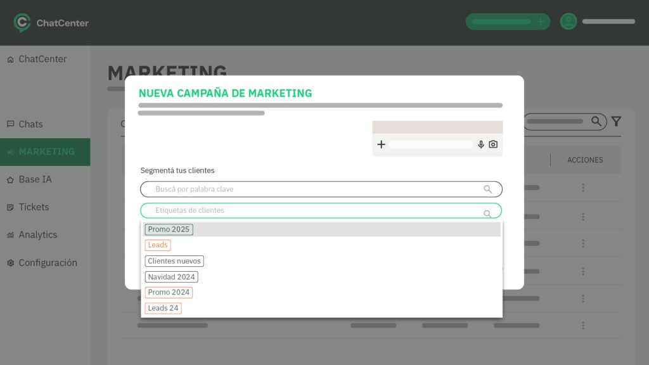649x365 pixels.
Task: Pick the Navidad 2024 tag
Action: coord(171,277)
